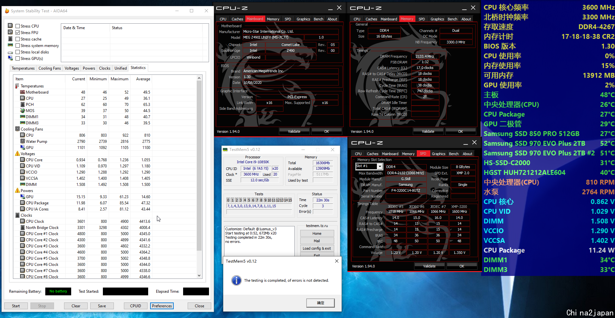
Task: Click the GPU icon under Powers
Action: pos(23,197)
